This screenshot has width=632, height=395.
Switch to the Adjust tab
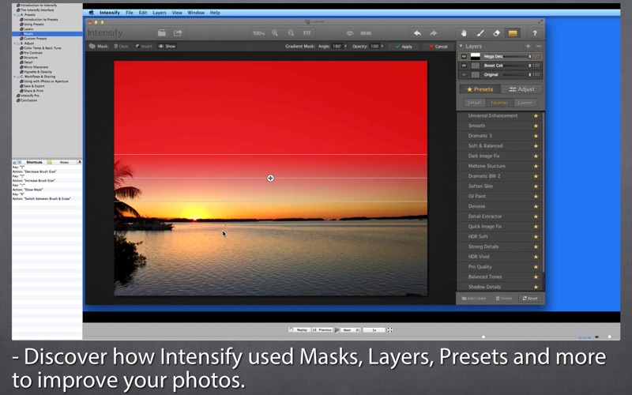(x=522, y=89)
